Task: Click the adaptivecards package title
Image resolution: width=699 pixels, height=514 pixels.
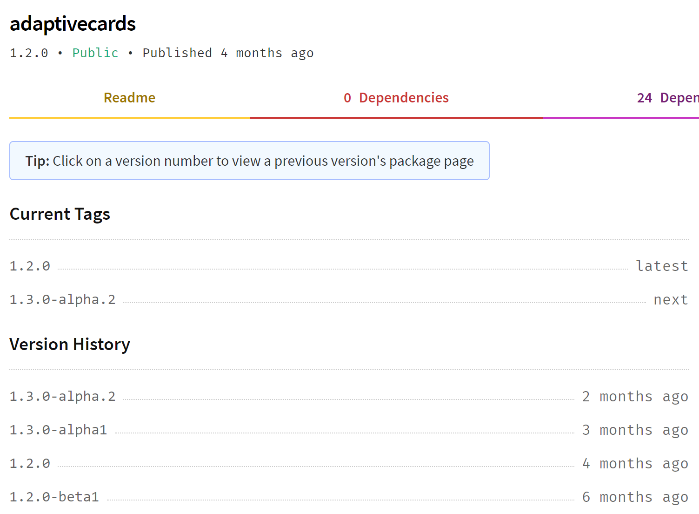Action: tap(73, 23)
